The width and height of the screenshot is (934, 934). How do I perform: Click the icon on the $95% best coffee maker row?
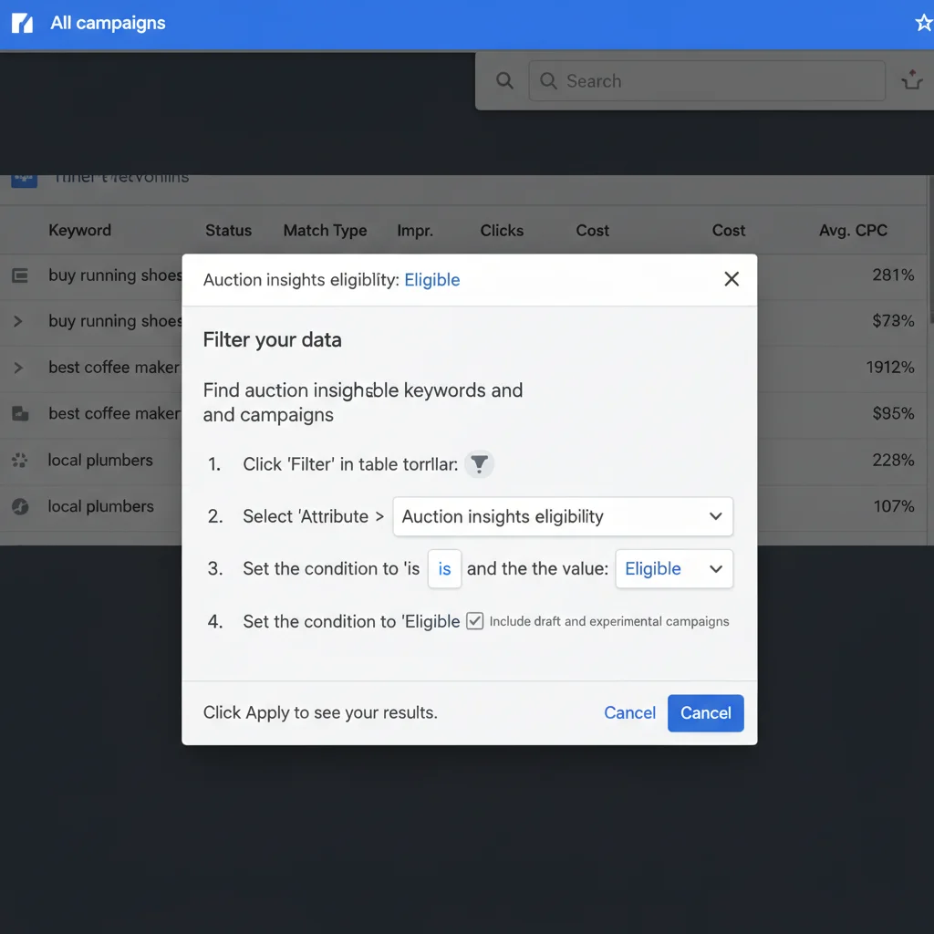tap(20, 413)
